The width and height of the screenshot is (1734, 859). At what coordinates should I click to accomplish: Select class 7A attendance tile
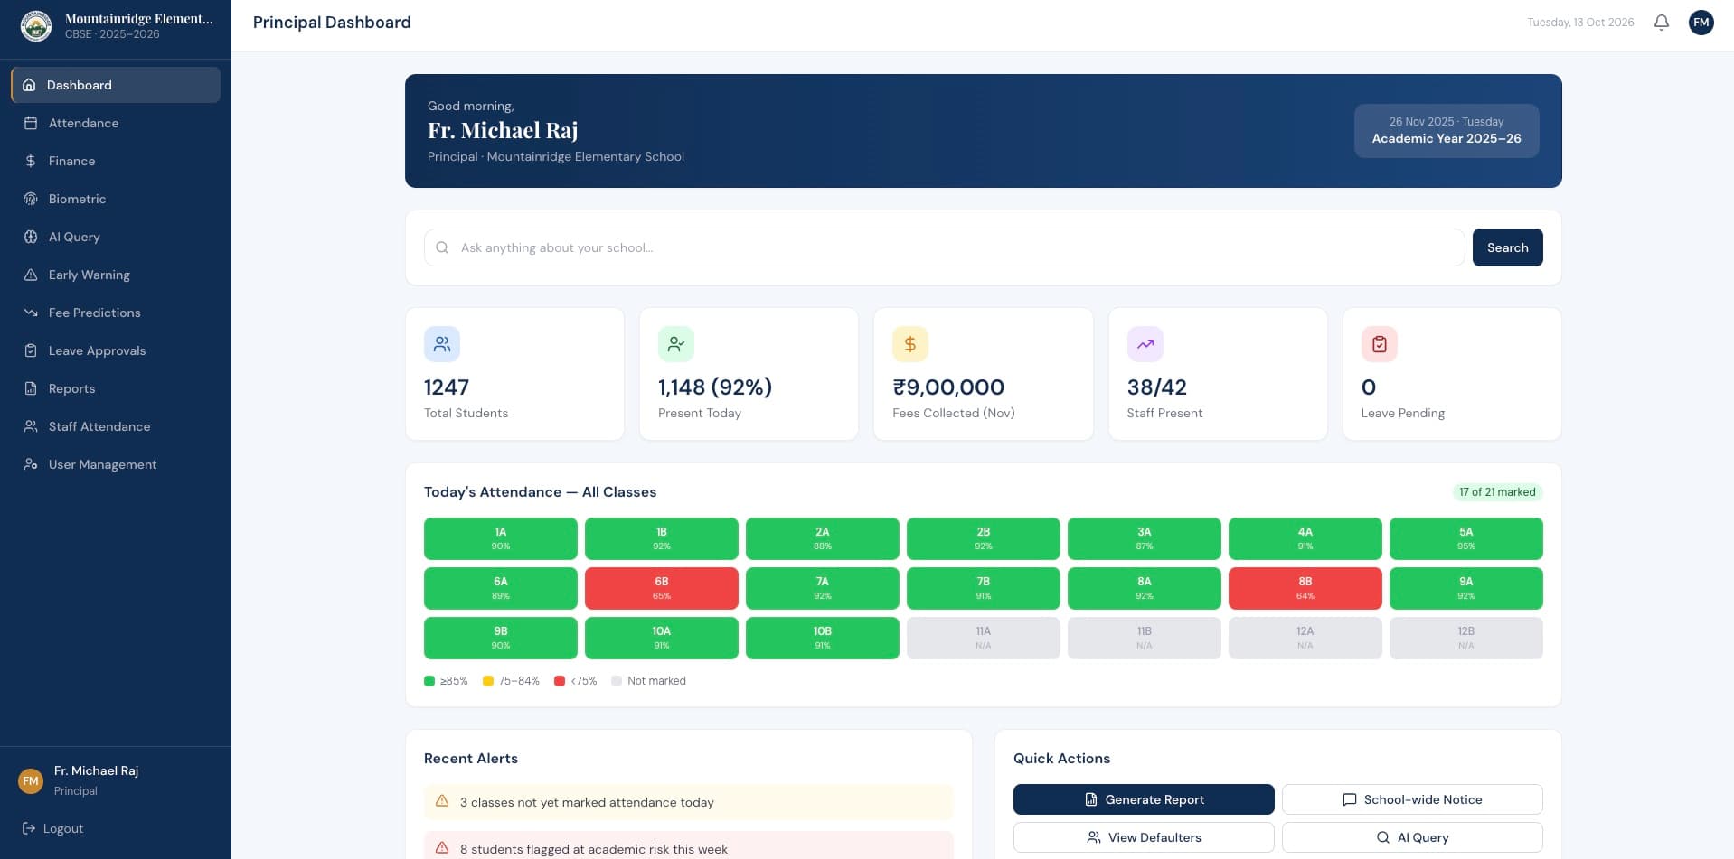[x=823, y=588]
